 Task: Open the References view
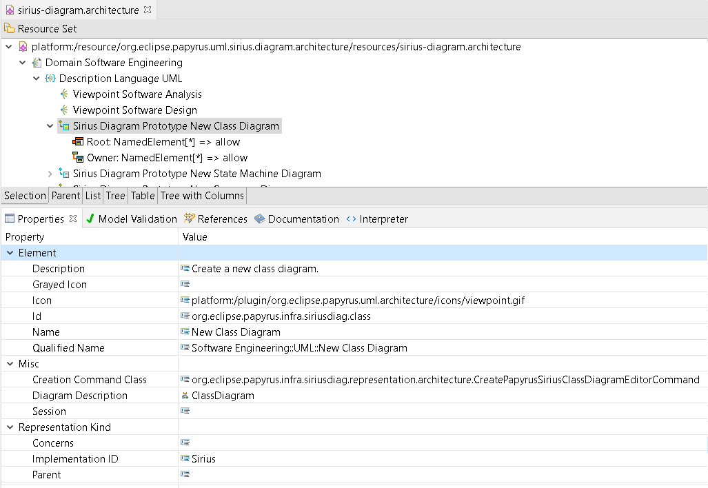(x=223, y=219)
